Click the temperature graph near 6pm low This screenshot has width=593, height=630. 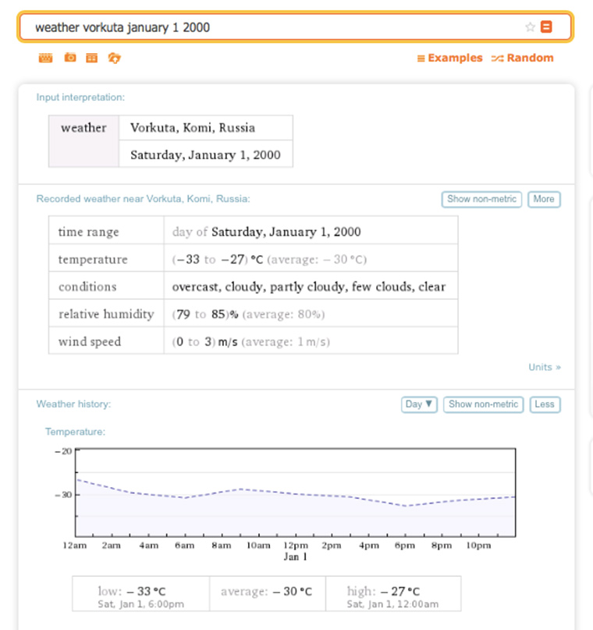[x=406, y=505]
